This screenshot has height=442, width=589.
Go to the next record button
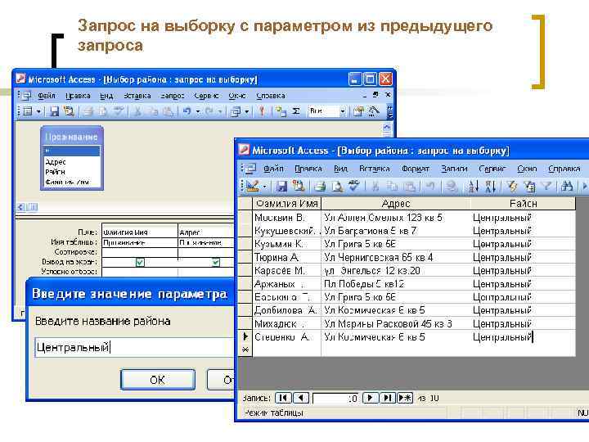click(370, 398)
